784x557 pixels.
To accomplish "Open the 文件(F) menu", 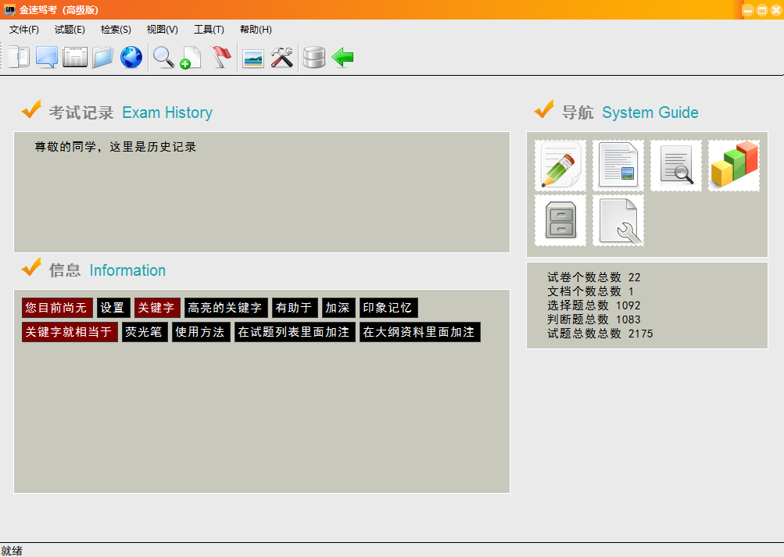I will [24, 30].
